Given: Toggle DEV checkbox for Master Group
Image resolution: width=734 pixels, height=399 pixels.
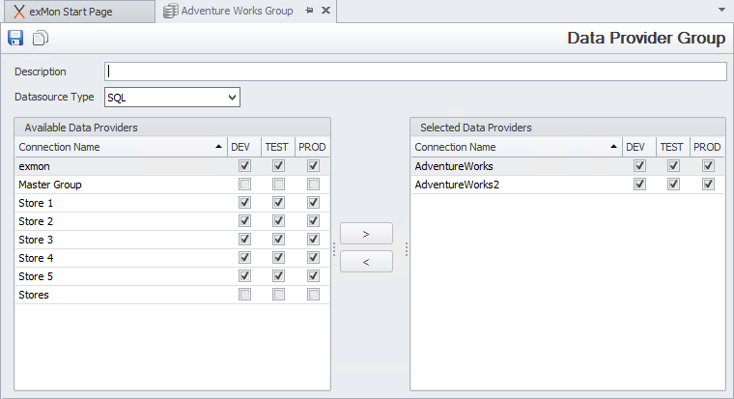Looking at the screenshot, I should click(x=244, y=185).
